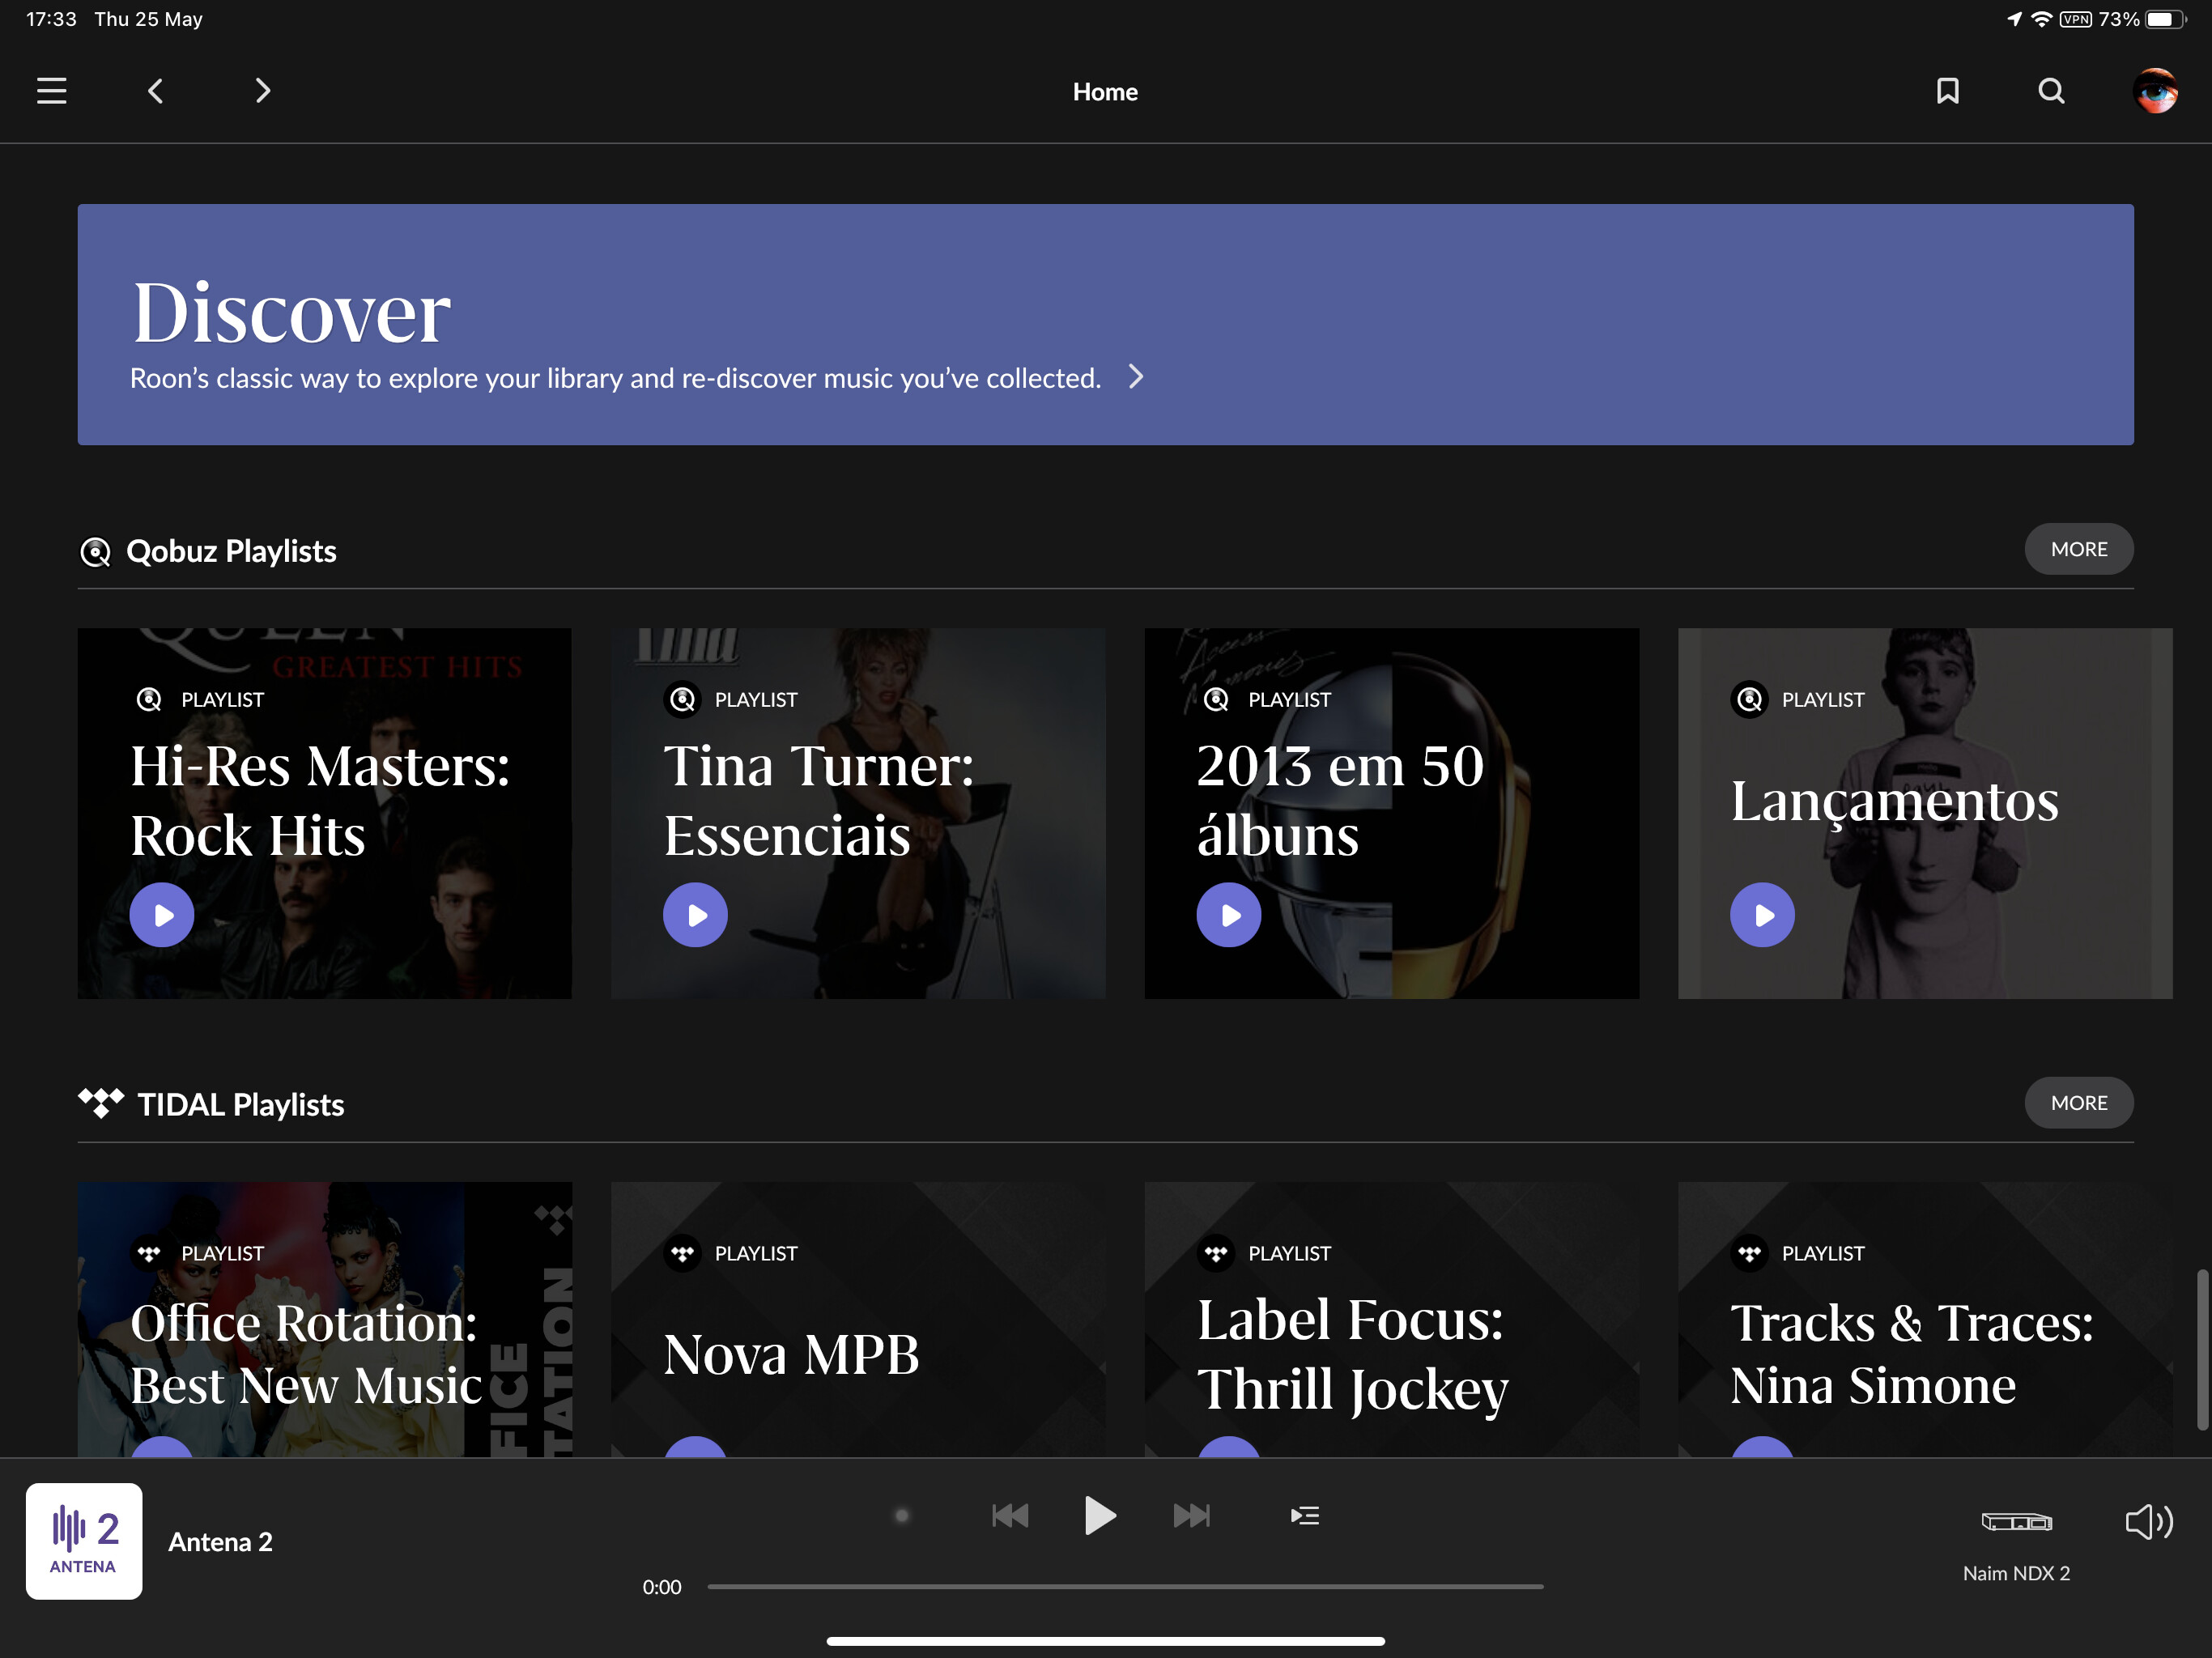Go forward with the right arrow
This screenshot has height=1658, width=2212.
(x=262, y=91)
